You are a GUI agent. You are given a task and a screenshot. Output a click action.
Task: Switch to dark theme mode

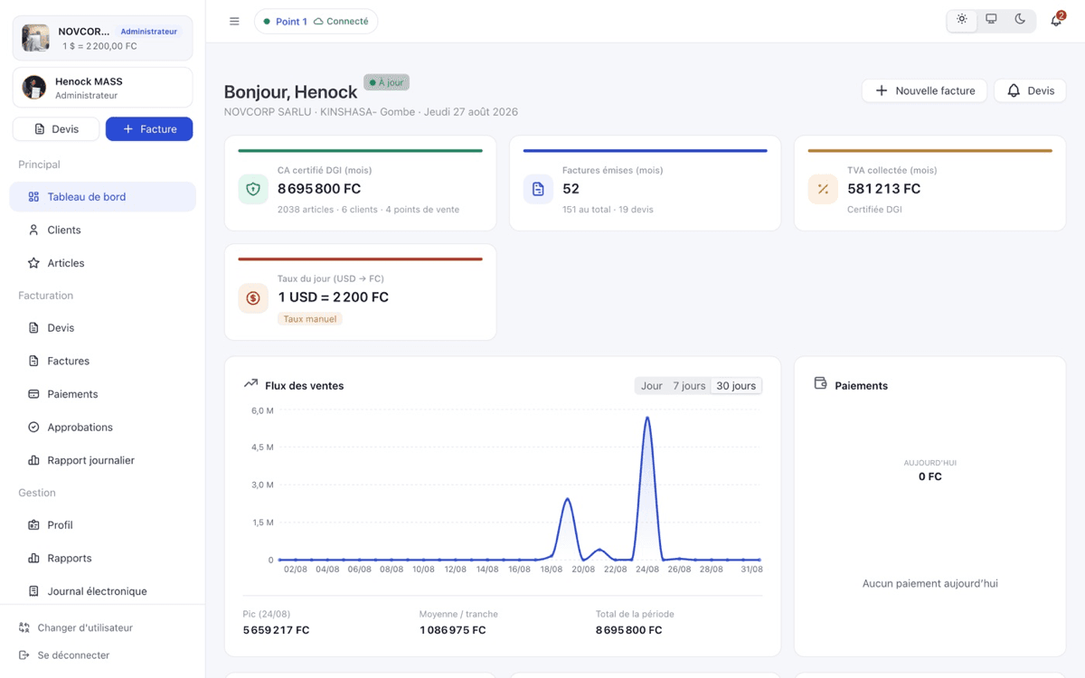pyautogui.click(x=1020, y=20)
